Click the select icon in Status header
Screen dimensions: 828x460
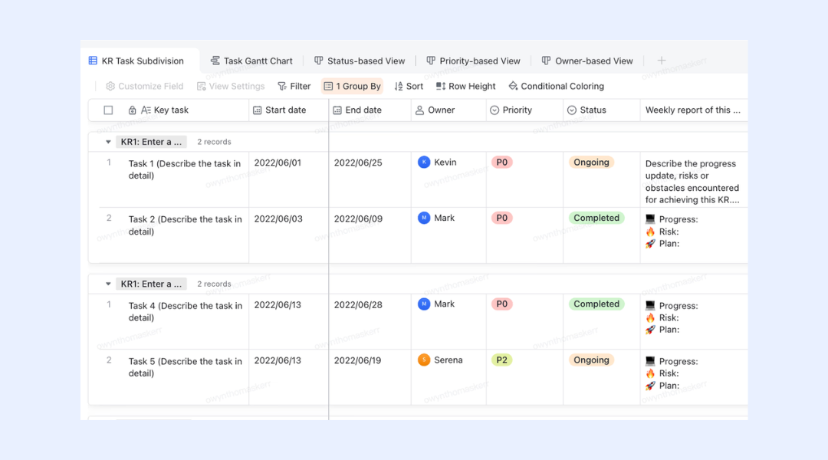coord(571,110)
